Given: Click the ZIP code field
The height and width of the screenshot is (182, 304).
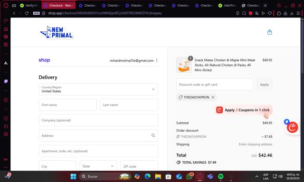Looking at the screenshot, I should 139,166.
